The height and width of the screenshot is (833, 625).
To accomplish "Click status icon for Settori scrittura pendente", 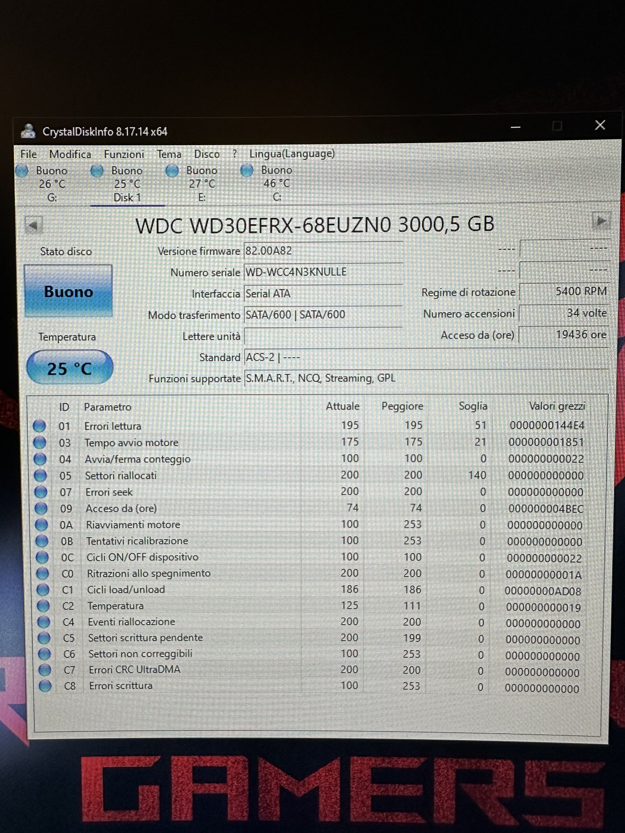I will [x=44, y=638].
